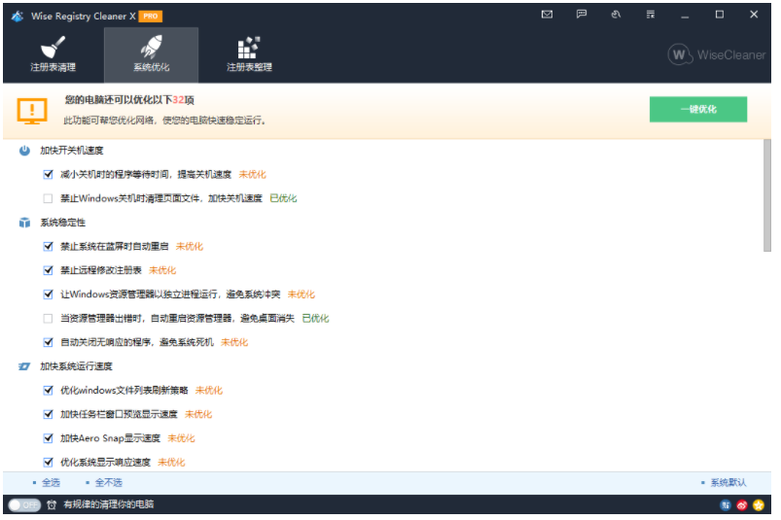The image size is (781, 520).
Task: Click the yellow star icon at bottom right
Action: click(759, 505)
